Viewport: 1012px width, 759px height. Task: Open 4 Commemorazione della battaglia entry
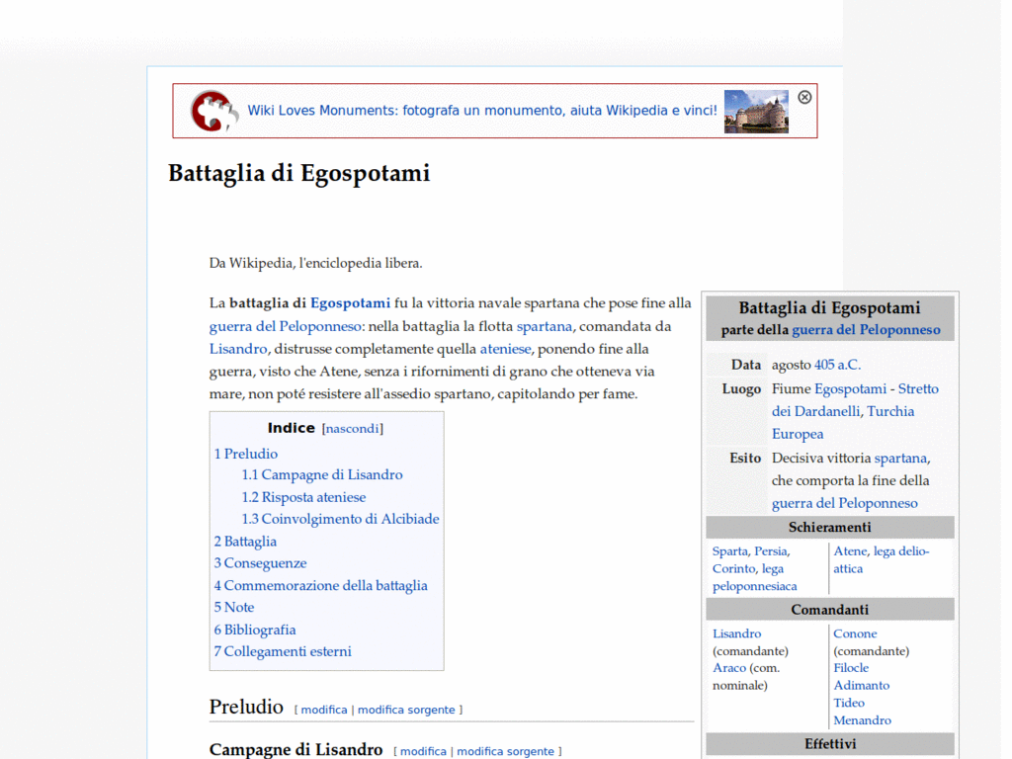(x=321, y=585)
